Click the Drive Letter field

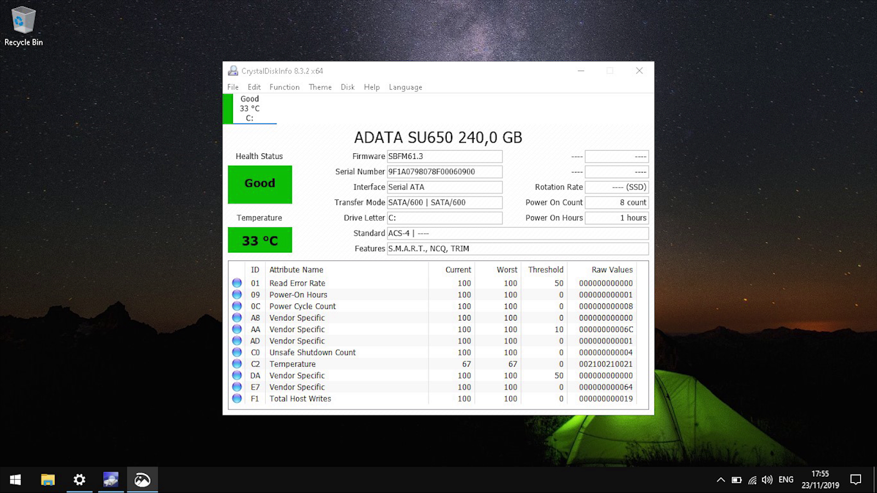click(x=445, y=217)
